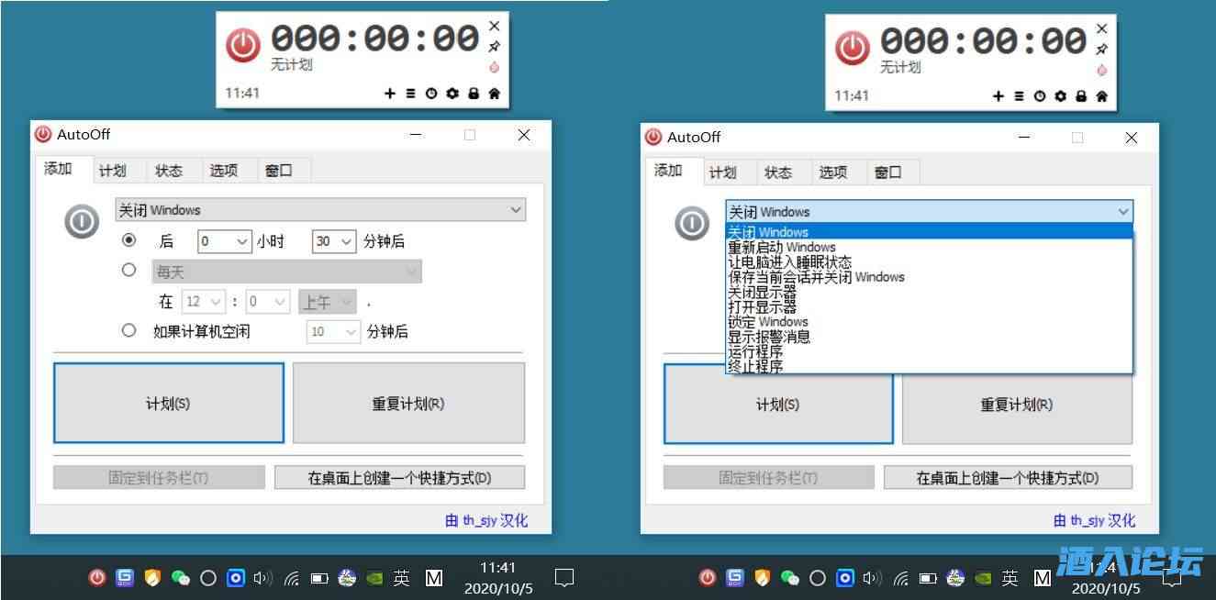Image resolution: width=1216 pixels, height=600 pixels.
Task: Click the pushpin icon on left timer widget
Action: tap(495, 46)
